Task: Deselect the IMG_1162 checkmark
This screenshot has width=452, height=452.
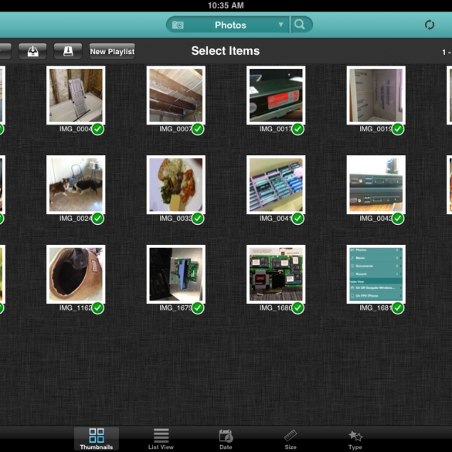Action: click(x=98, y=308)
